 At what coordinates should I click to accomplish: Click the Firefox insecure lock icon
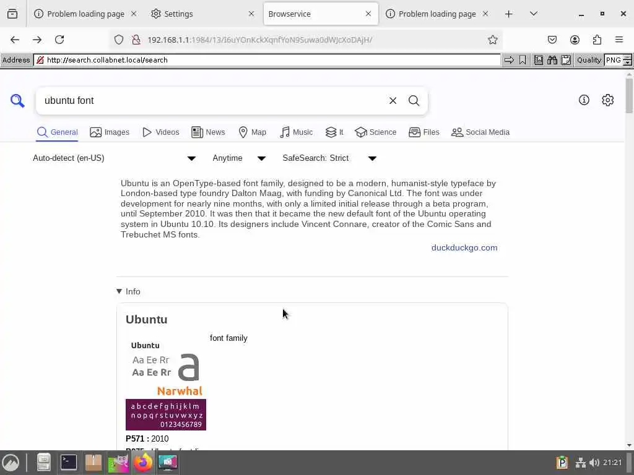(136, 40)
